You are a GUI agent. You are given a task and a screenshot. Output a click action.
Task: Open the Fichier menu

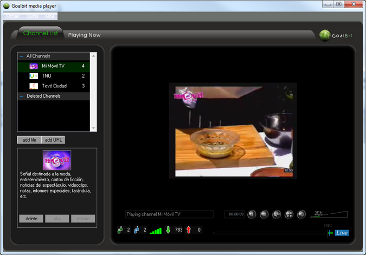point(14,16)
